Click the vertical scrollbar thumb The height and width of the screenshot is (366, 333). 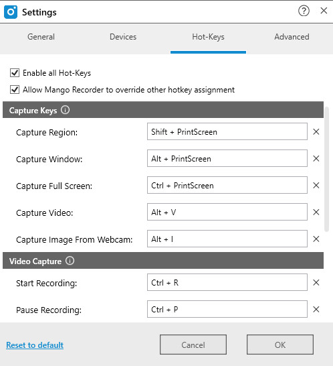coord(327,169)
